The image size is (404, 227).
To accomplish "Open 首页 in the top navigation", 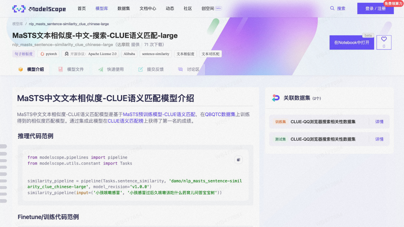I will coord(82,8).
